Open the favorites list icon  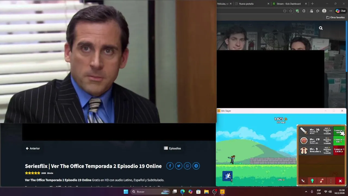pyautogui.click(x=318, y=11)
